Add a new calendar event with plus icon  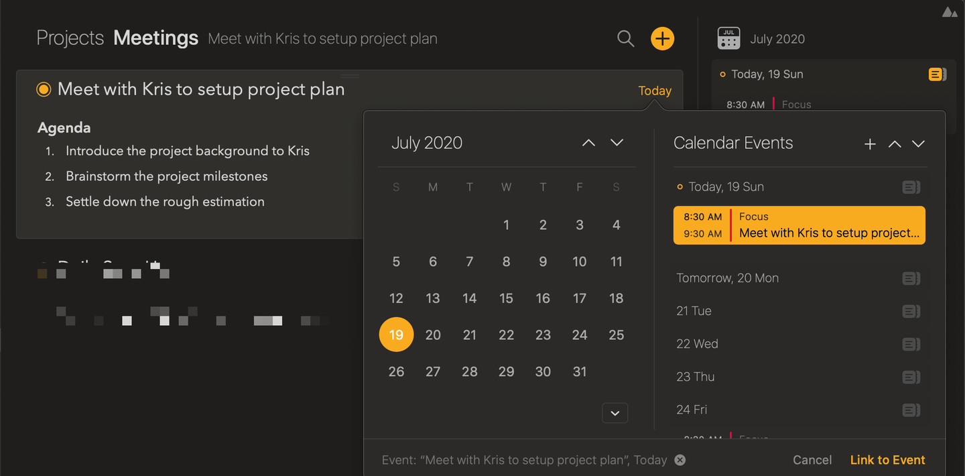click(870, 143)
